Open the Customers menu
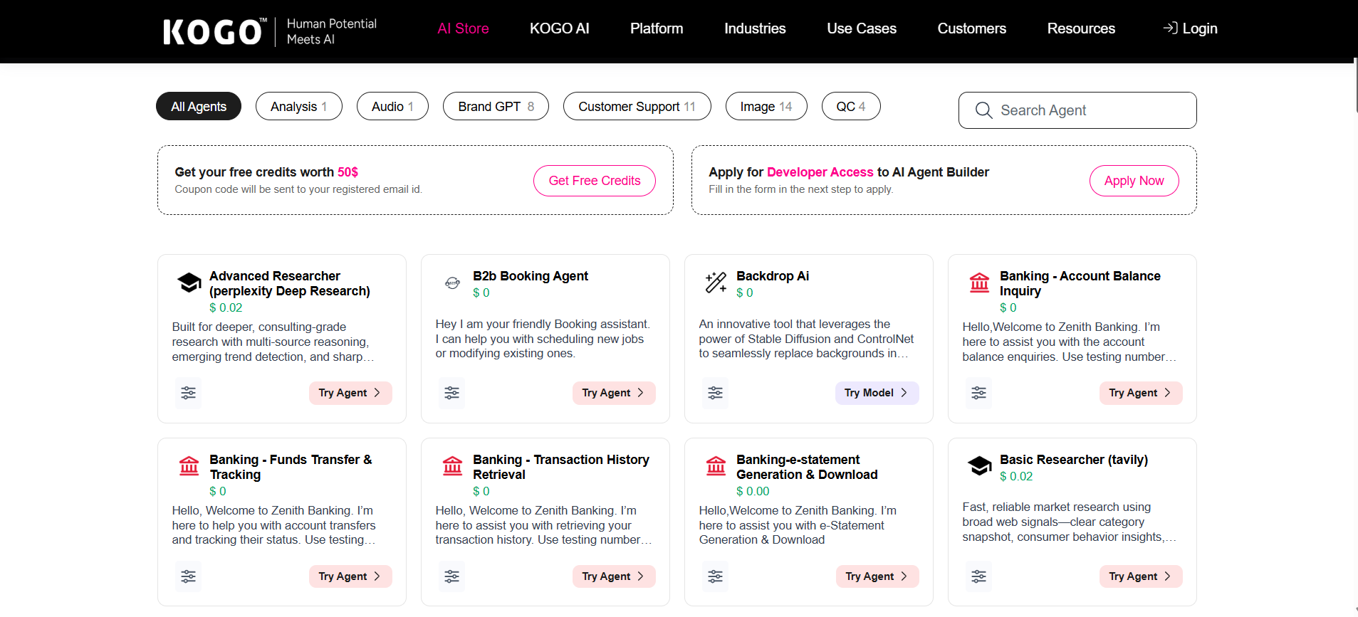This screenshot has height=617, width=1358. (971, 28)
